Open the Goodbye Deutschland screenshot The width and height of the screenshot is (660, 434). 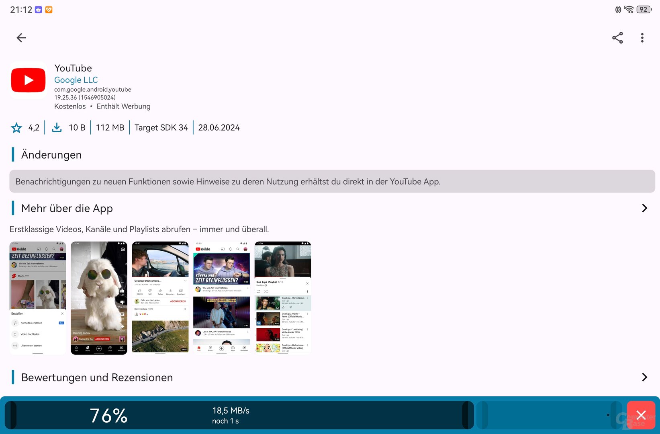coord(160,298)
